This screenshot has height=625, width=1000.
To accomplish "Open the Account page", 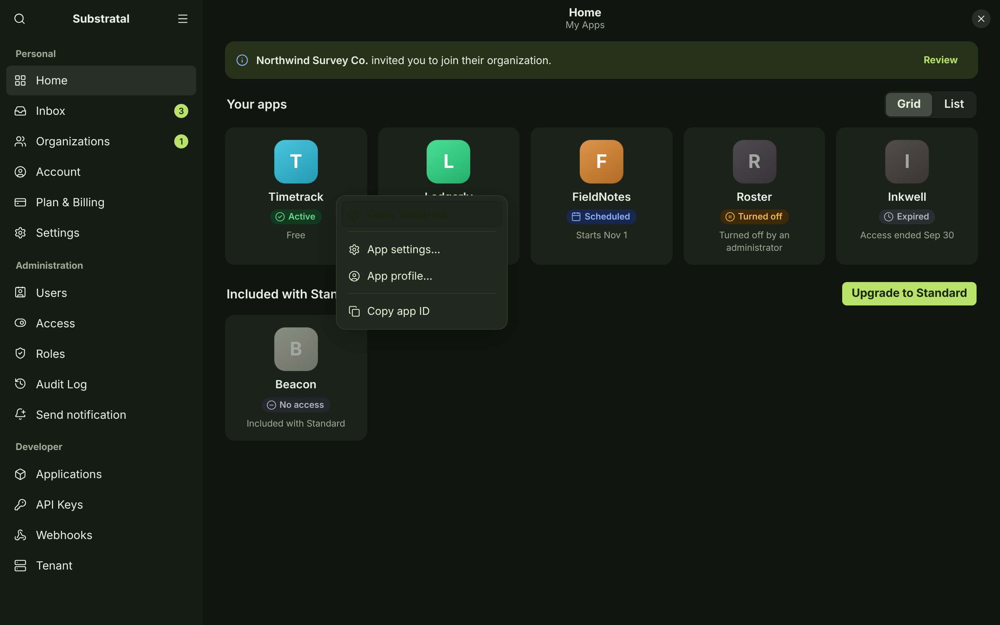I will point(101,172).
